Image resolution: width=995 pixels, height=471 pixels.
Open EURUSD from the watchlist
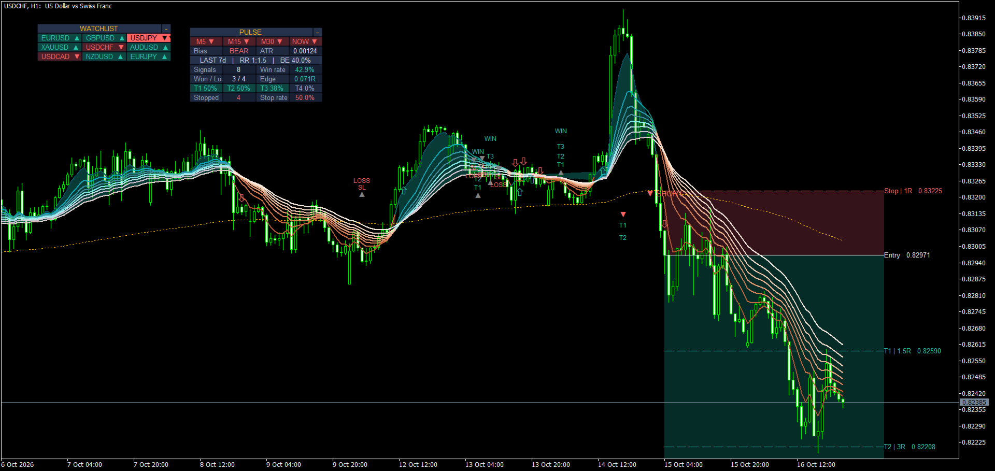coord(60,38)
